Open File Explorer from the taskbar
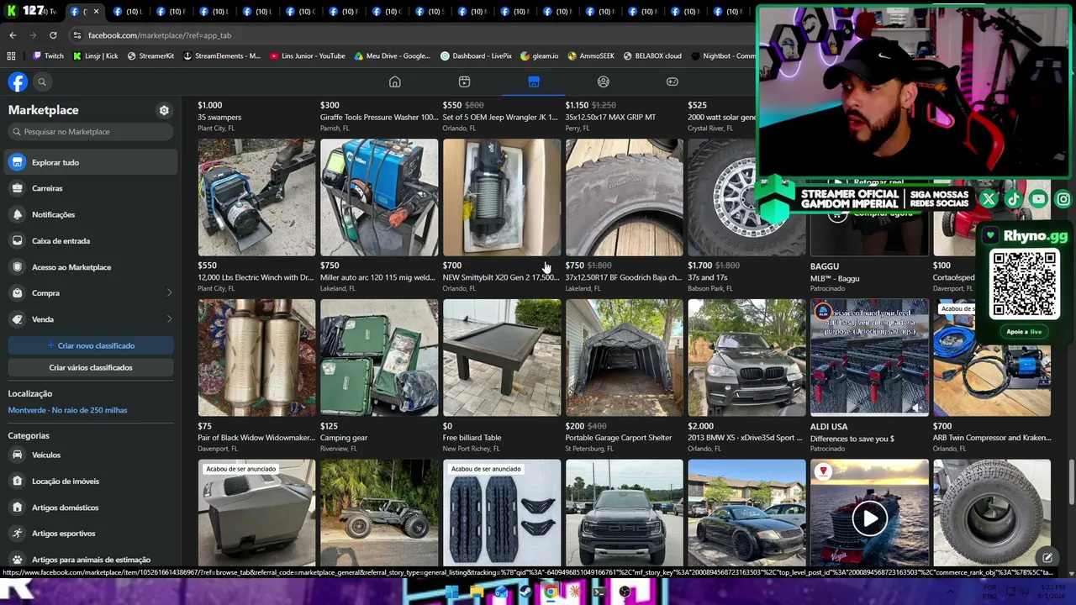Viewport: 1076px width, 605px height. point(477,592)
